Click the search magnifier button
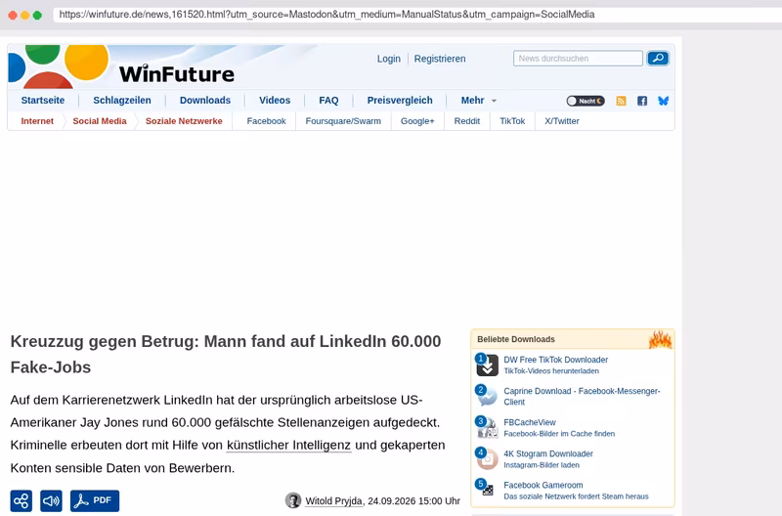 point(658,59)
